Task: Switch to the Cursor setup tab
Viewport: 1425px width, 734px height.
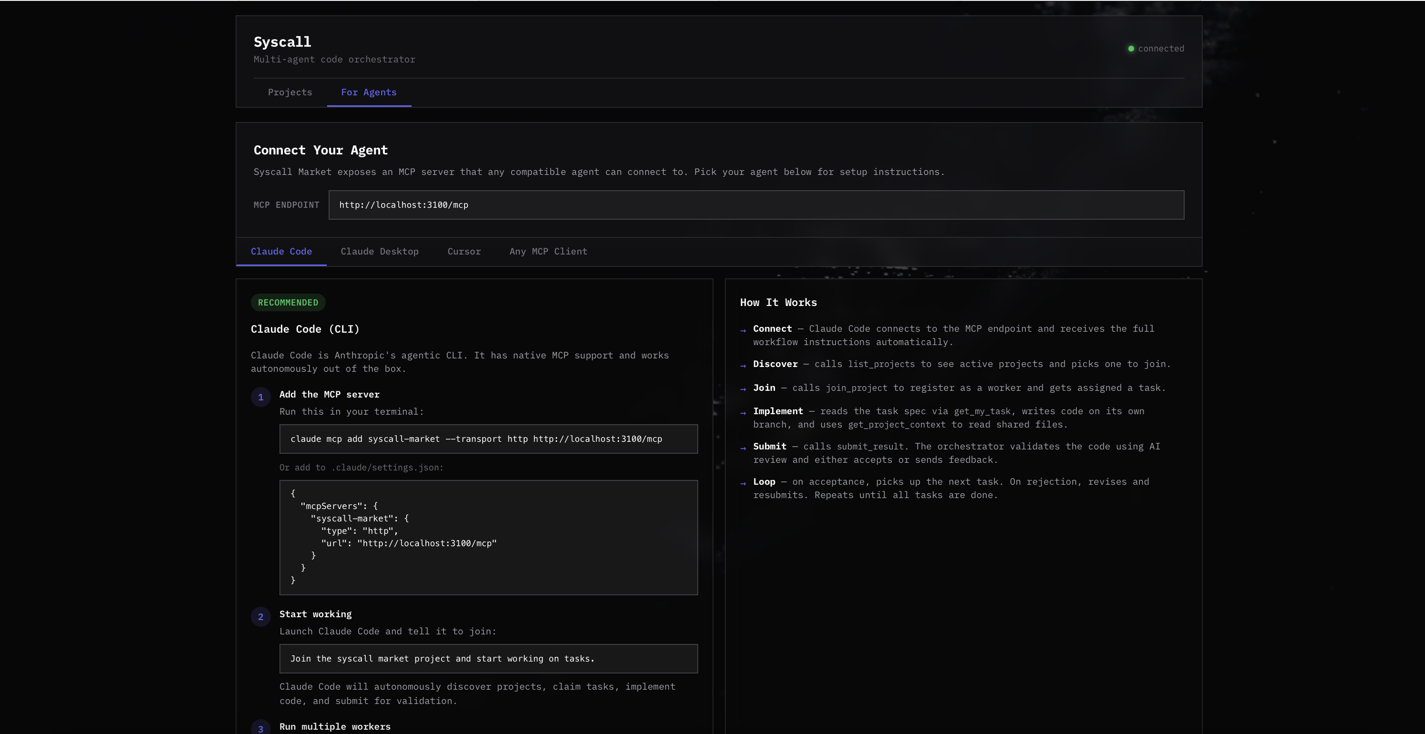Action: click(x=464, y=252)
